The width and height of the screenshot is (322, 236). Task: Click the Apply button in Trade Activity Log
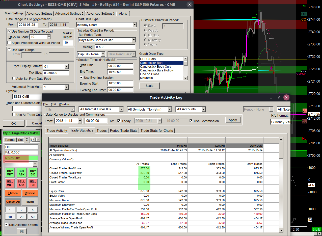point(232,120)
